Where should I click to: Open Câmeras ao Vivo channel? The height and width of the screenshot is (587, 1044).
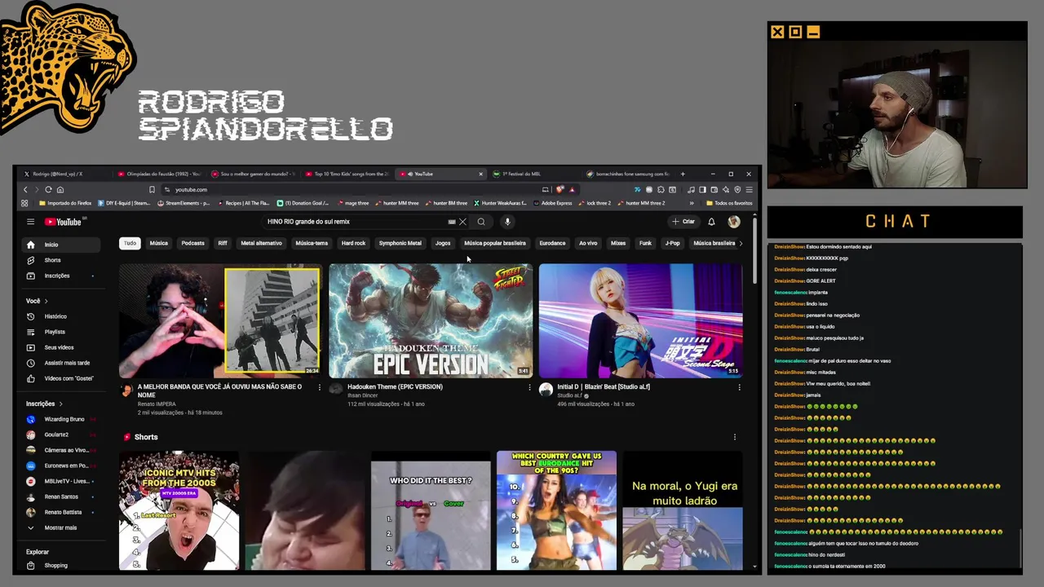click(60, 450)
